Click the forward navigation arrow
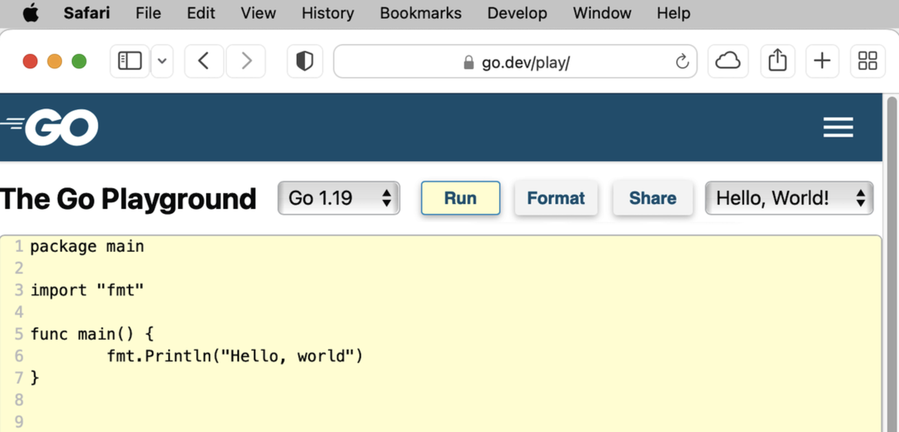The height and width of the screenshot is (432, 899). coord(246,61)
